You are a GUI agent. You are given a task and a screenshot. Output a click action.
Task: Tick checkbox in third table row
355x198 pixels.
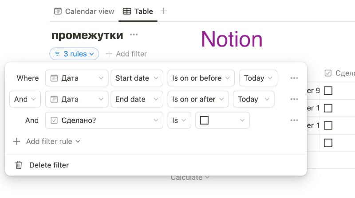coord(328,125)
